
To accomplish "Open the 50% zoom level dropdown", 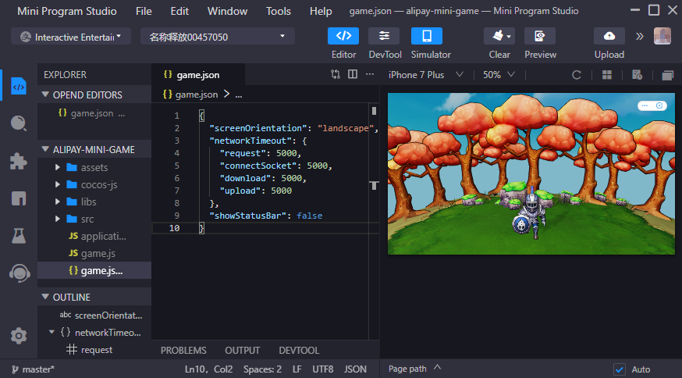I will tap(499, 75).
